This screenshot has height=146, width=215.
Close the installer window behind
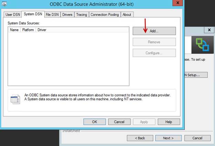point(209,30)
